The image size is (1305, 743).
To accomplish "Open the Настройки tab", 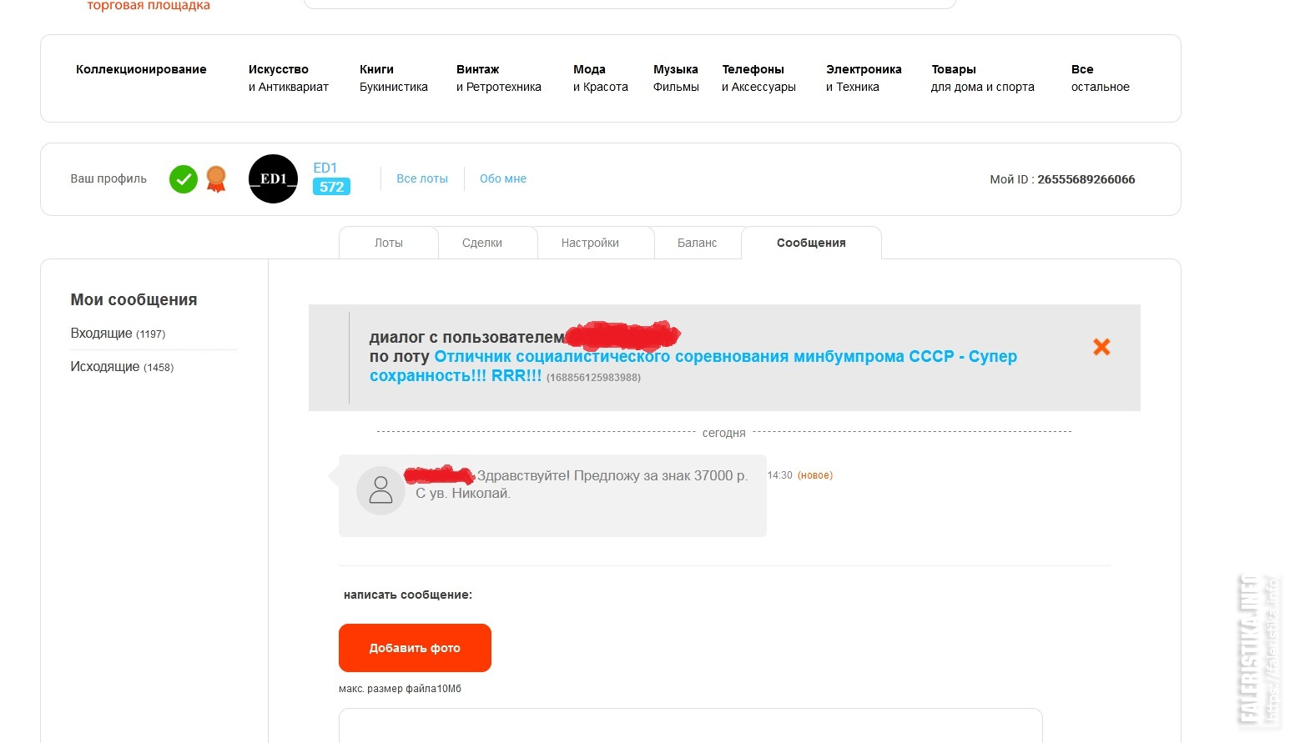I will point(590,243).
